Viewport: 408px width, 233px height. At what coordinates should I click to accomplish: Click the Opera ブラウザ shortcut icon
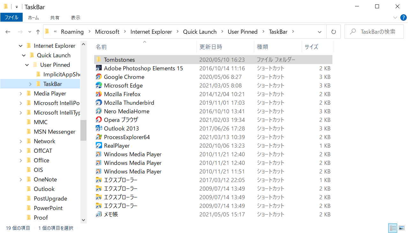pos(99,120)
